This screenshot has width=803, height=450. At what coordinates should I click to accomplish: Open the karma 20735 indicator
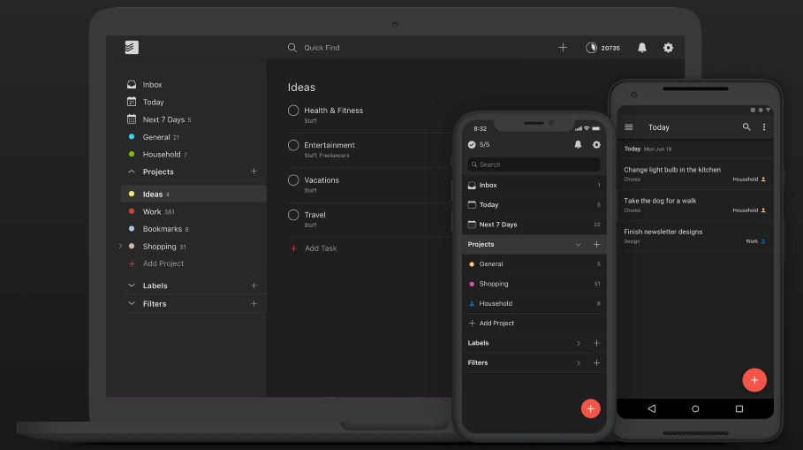(602, 48)
